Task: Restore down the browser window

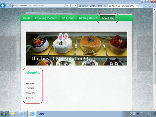Action: [148, 1]
